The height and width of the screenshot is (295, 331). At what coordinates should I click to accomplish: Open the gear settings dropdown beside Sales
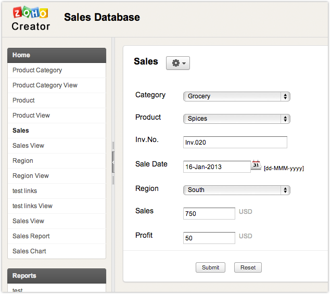coord(177,63)
